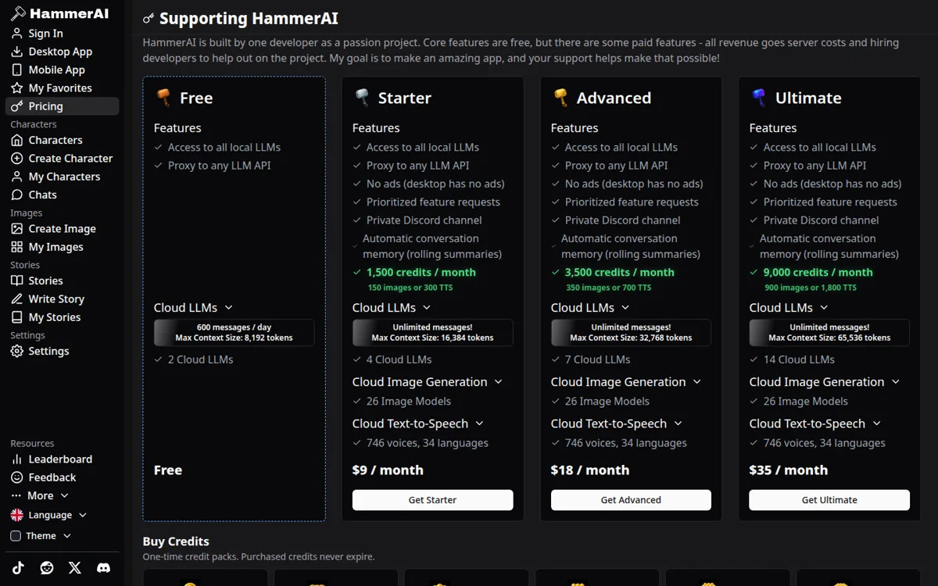This screenshot has width=938, height=586.
Task: Click the Get Advanced button
Action: coord(632,500)
